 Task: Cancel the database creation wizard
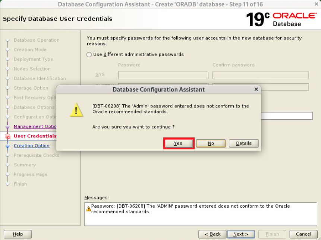tap(303, 234)
